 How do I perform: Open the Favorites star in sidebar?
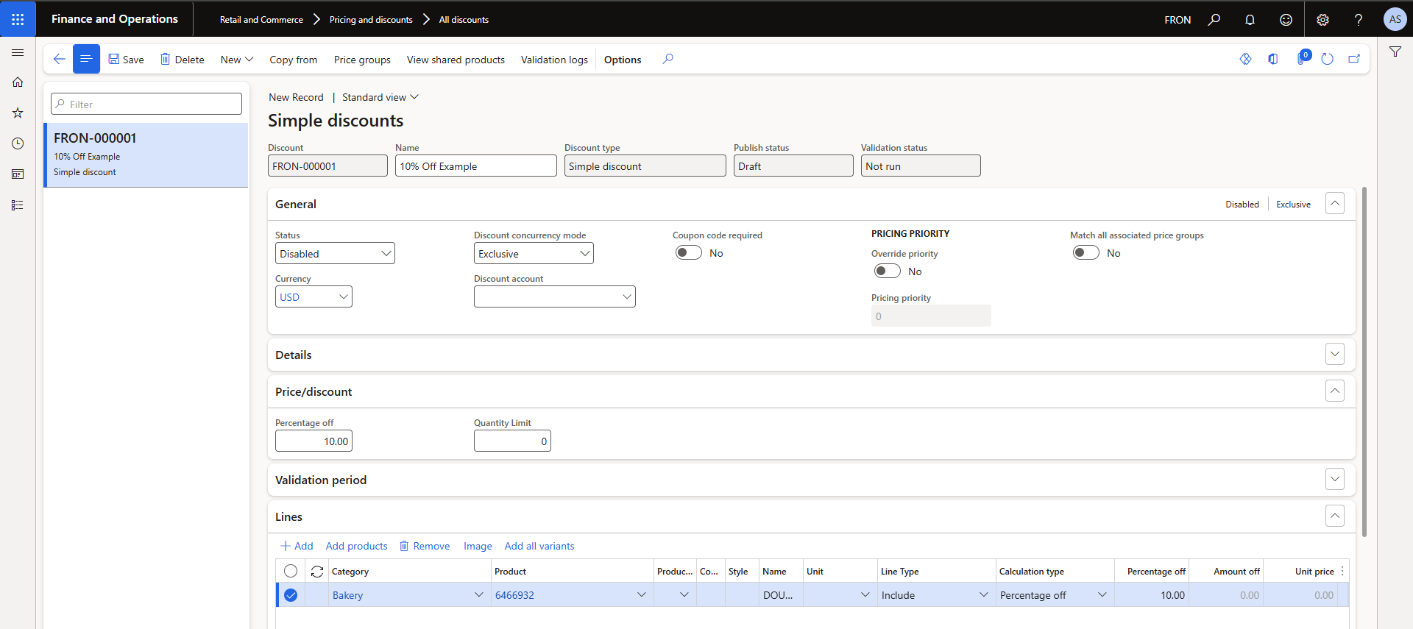coord(18,113)
